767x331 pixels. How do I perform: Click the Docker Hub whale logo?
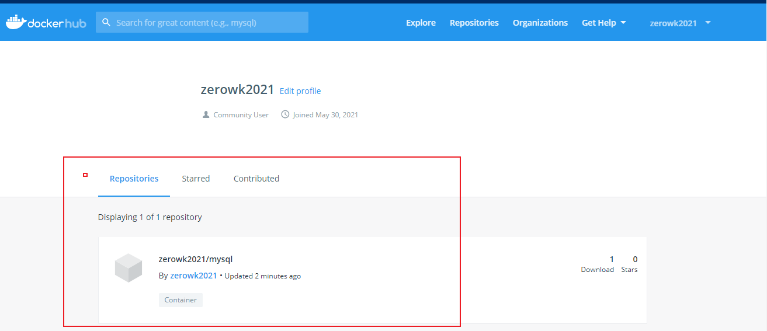pyautogui.click(x=46, y=22)
